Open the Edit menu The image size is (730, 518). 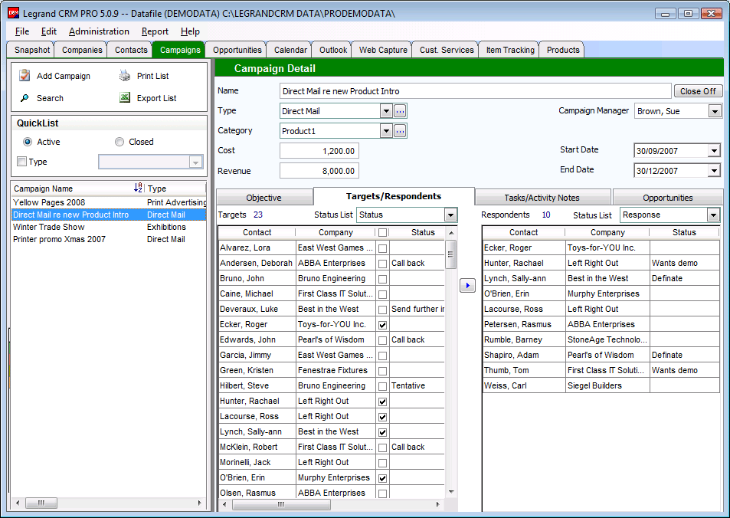click(49, 31)
